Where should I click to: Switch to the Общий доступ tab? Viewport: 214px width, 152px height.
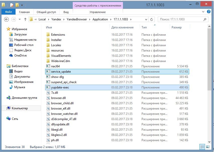click(46, 12)
